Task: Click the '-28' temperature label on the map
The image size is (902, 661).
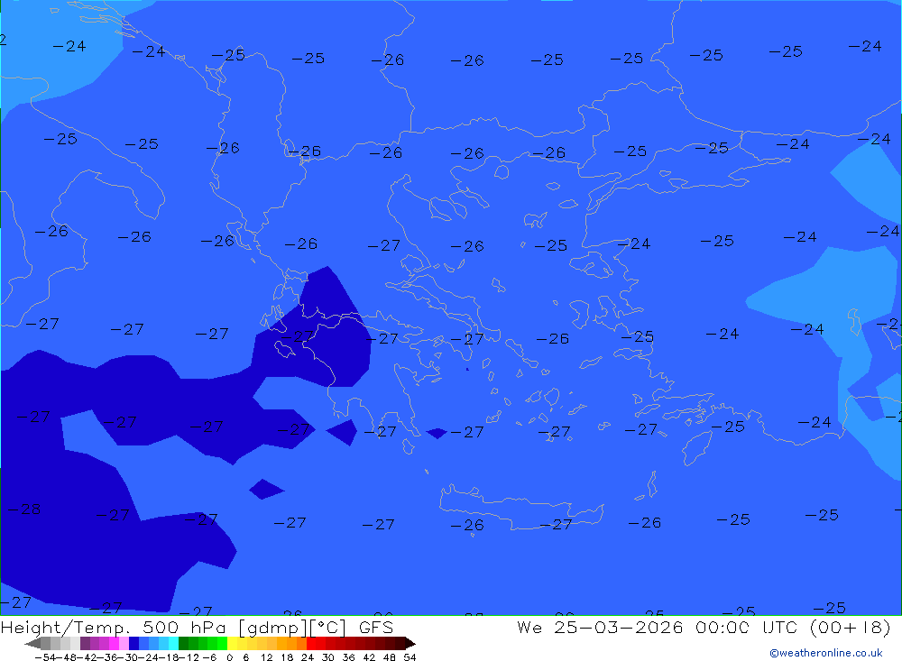Action: (x=24, y=510)
